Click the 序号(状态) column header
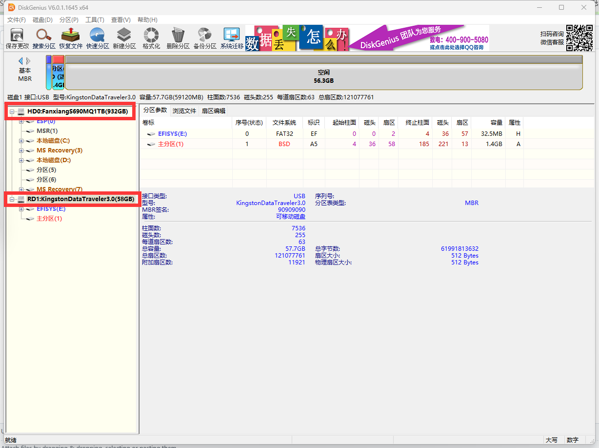Image resolution: width=599 pixels, height=448 pixels. 249,123
